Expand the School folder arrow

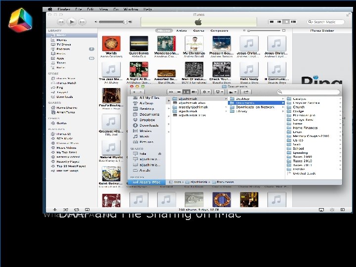(340, 148)
